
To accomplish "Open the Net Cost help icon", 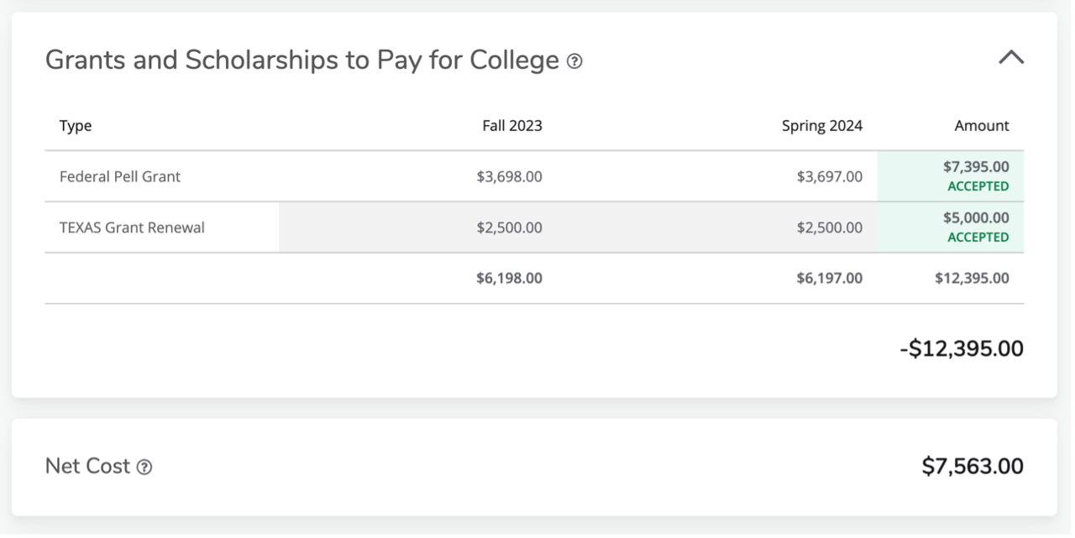I will point(144,467).
